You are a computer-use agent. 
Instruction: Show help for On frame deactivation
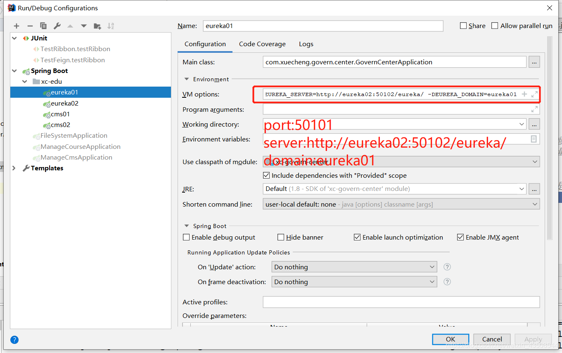coord(447,282)
